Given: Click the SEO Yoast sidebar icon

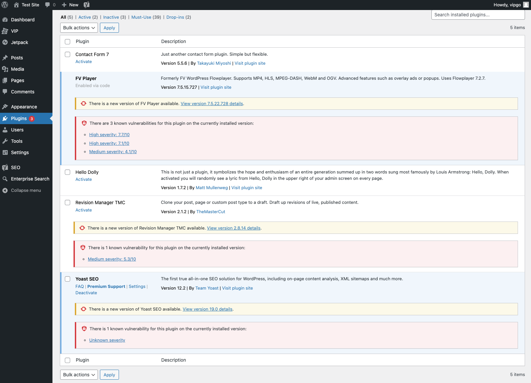Looking at the screenshot, I should 5,167.
